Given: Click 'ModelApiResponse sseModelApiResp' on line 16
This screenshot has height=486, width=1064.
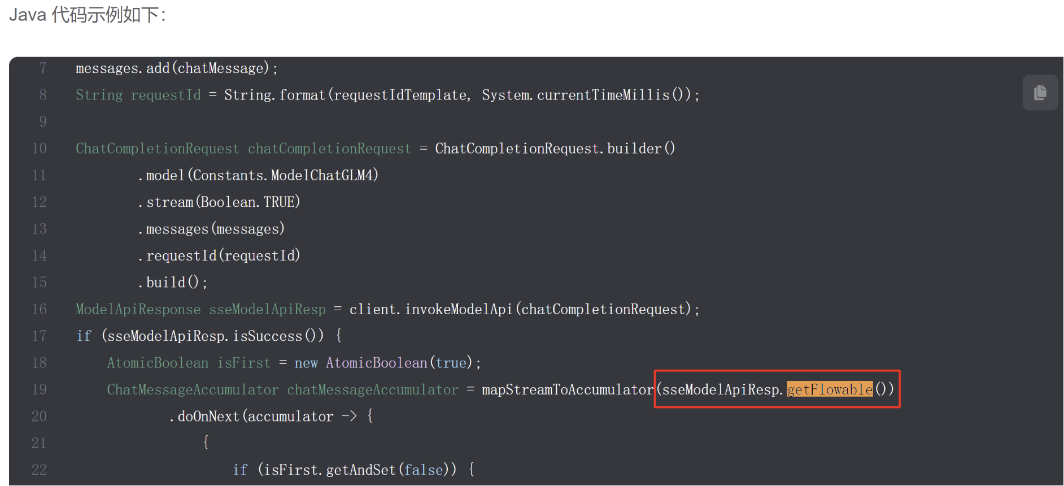Looking at the screenshot, I should 201,309.
